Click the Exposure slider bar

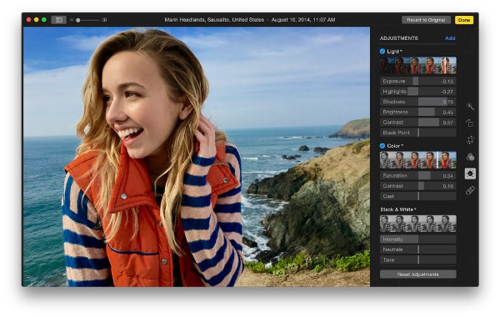(x=418, y=81)
